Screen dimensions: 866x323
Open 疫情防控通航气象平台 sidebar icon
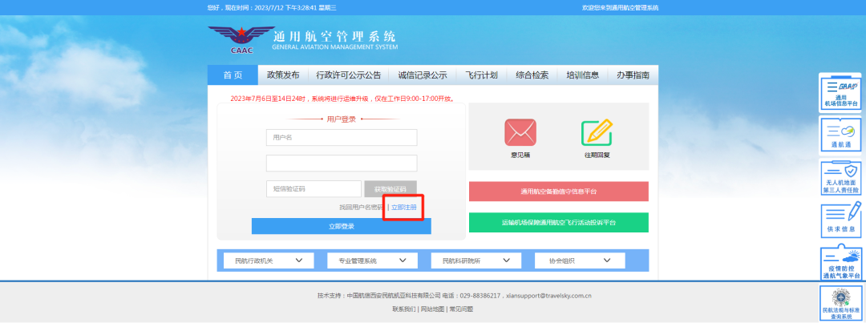click(841, 263)
